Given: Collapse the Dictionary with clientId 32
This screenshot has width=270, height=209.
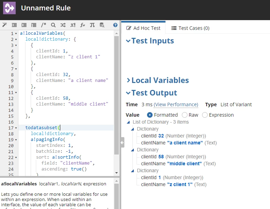Looking at the screenshot, I should pos(132,129).
